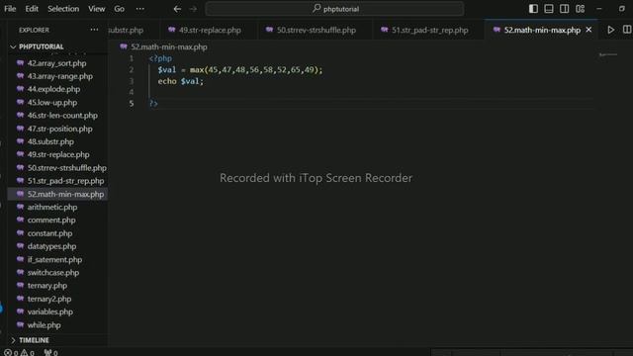This screenshot has height=356, width=633.
Task: Toggle the bottom panel layout icon
Action: coord(549,9)
